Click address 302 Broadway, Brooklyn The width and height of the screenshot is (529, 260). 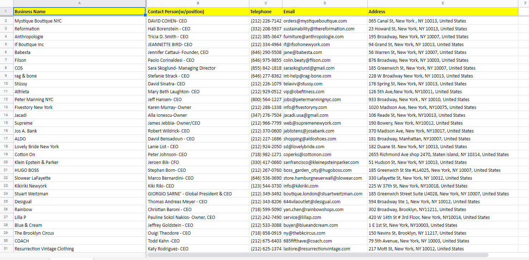point(443,209)
